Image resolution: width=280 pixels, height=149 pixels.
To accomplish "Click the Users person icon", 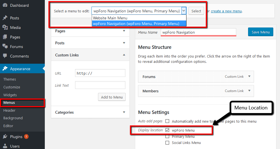I will [x=5, y=146].
